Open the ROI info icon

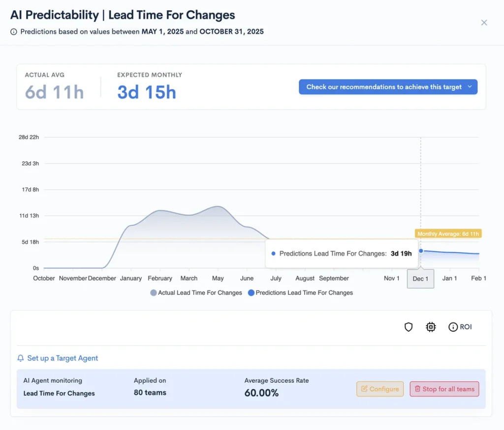click(453, 327)
